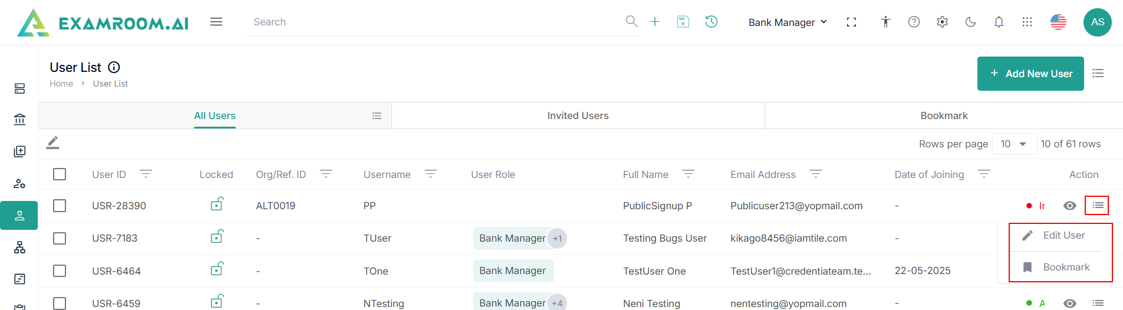Open the Rows per page dropdown
The height and width of the screenshot is (310, 1123).
tap(1014, 144)
